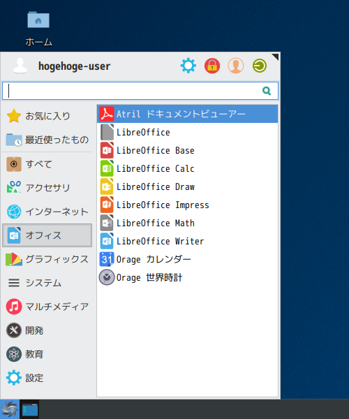This screenshot has height=419, width=349.
Task: Click the red lock screen icon
Action: [212, 66]
